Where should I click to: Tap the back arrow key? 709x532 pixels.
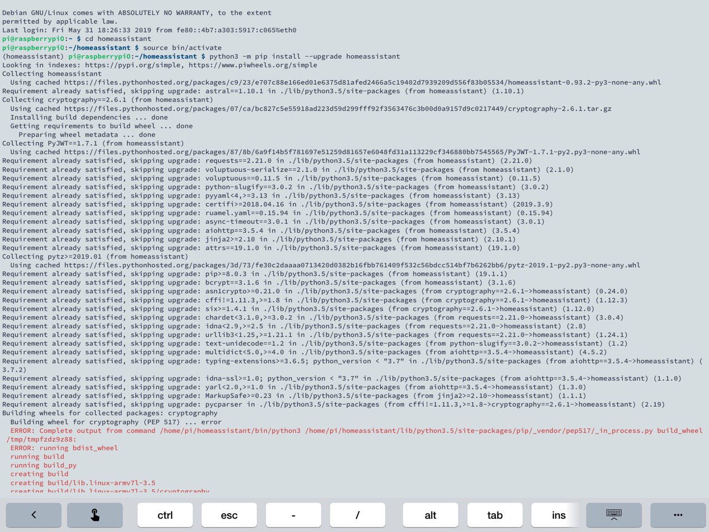tap(34, 515)
